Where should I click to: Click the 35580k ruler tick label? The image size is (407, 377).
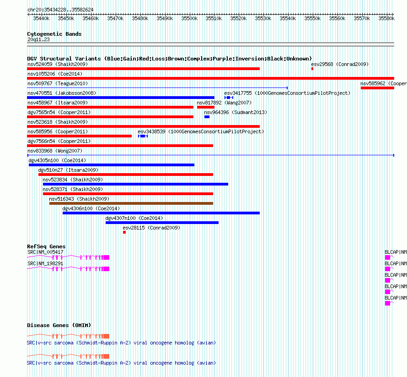click(x=386, y=18)
